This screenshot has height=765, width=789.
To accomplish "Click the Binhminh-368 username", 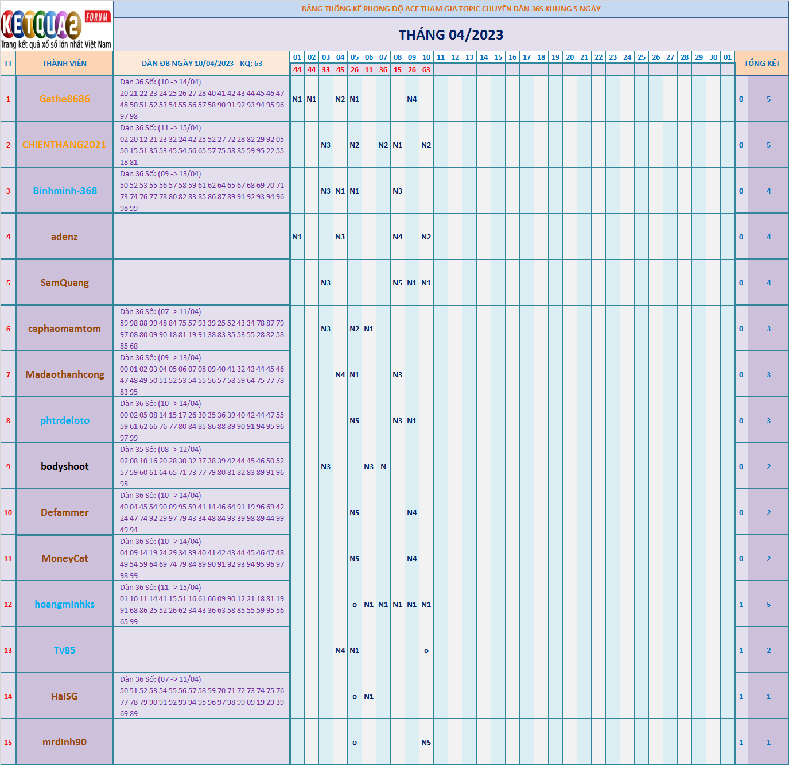I will [64, 191].
